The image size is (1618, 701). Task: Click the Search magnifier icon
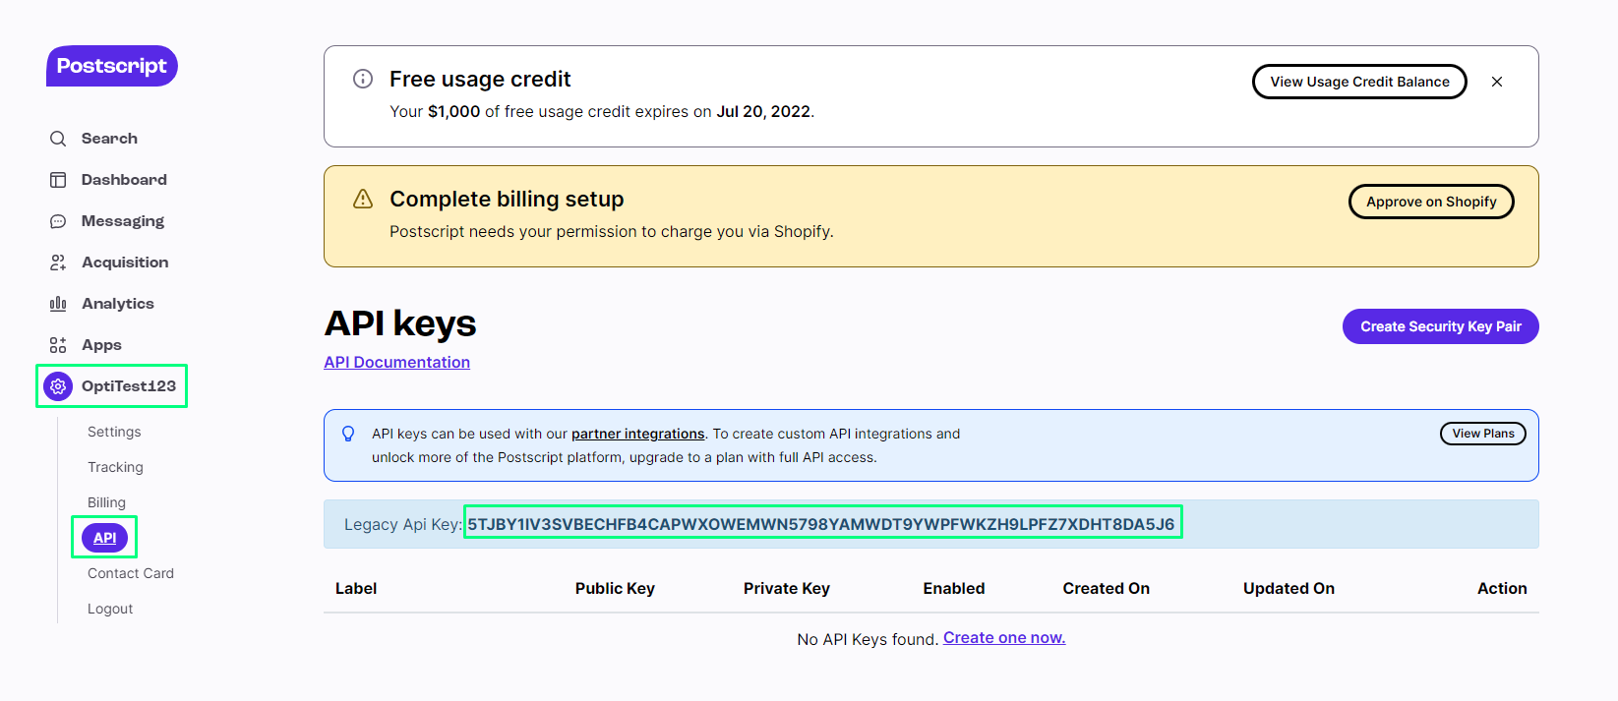click(x=58, y=139)
